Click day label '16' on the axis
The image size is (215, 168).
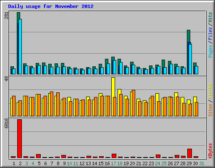(x=107, y=163)
